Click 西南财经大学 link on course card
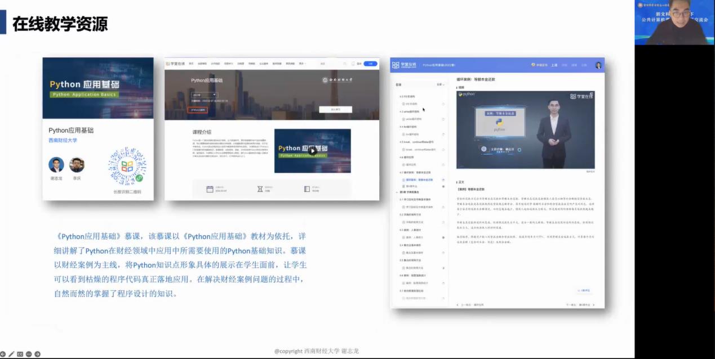The height and width of the screenshot is (359, 715). pyautogui.click(x=63, y=141)
